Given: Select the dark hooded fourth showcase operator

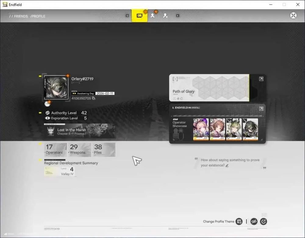Looking at the screenshot, I should pyautogui.click(x=250, y=129).
